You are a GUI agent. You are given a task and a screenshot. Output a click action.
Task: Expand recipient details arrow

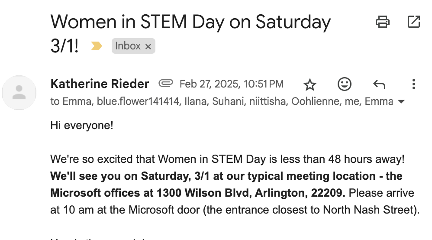[x=401, y=102]
